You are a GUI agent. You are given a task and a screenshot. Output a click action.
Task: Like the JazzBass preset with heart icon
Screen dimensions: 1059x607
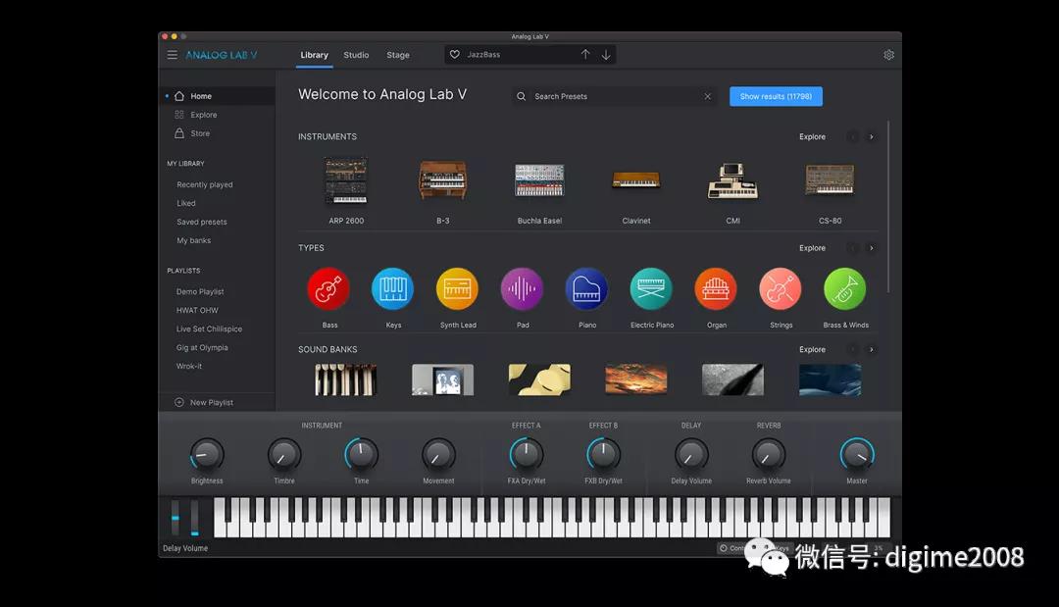pos(455,55)
